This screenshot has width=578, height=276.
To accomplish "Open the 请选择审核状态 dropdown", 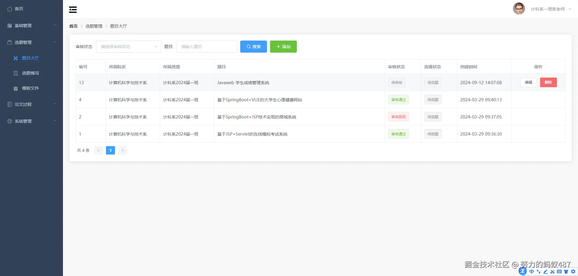I will [129, 47].
